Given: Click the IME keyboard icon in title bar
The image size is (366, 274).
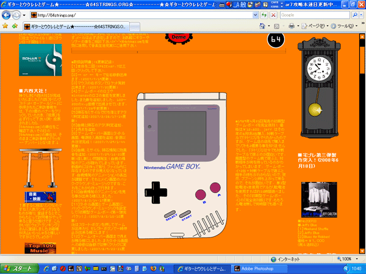Looking at the screenshot, I should [222, 5].
